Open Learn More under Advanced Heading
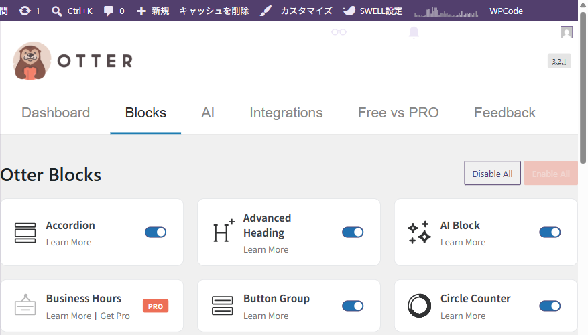 [x=266, y=249]
